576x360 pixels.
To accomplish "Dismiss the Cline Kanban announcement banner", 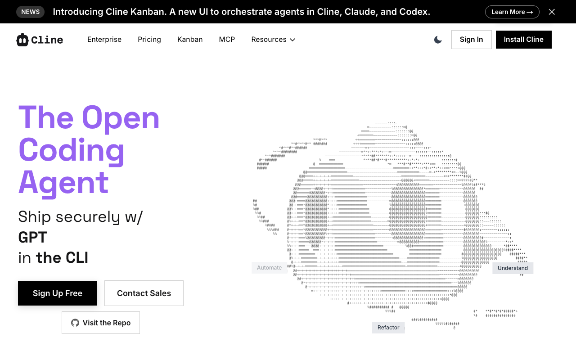I will 552,12.
